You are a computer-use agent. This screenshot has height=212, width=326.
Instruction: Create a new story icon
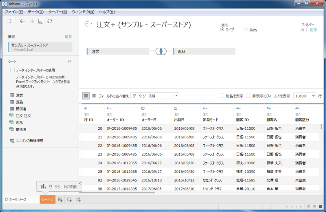click(x=79, y=200)
